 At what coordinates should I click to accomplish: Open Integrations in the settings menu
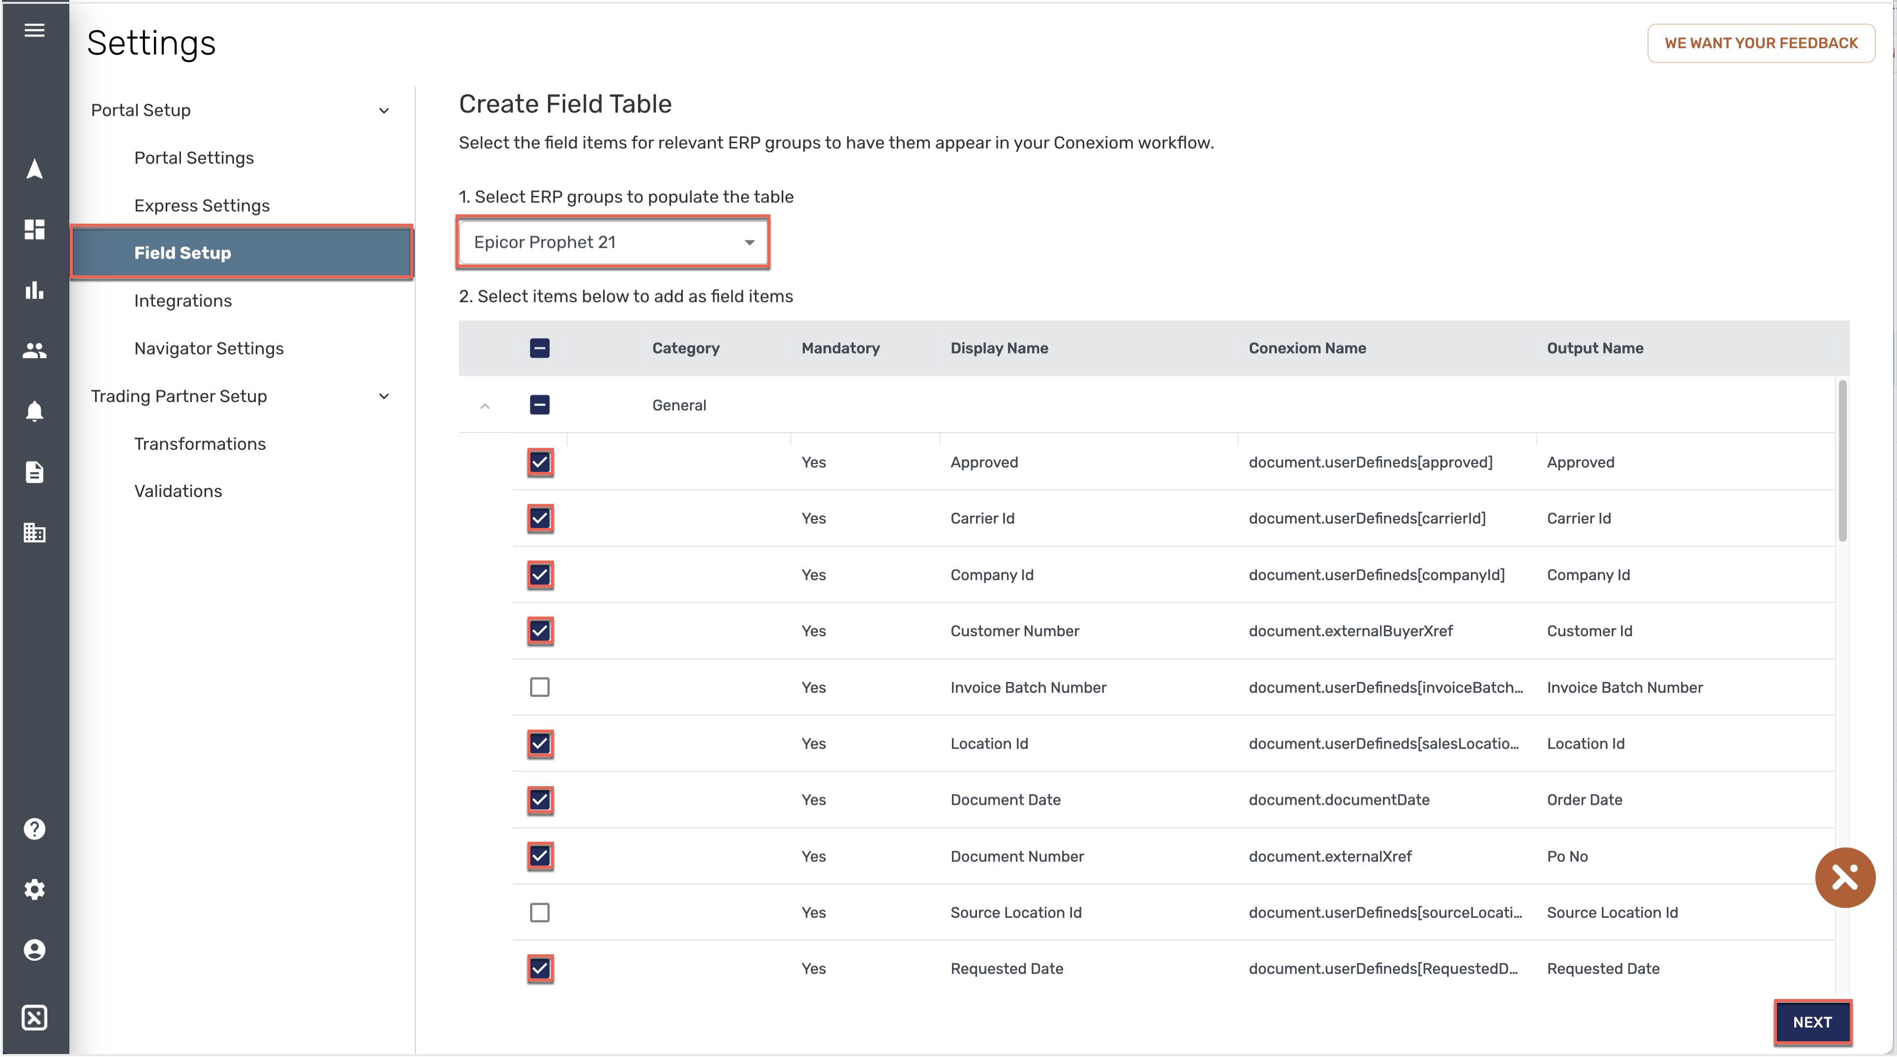pyautogui.click(x=183, y=300)
